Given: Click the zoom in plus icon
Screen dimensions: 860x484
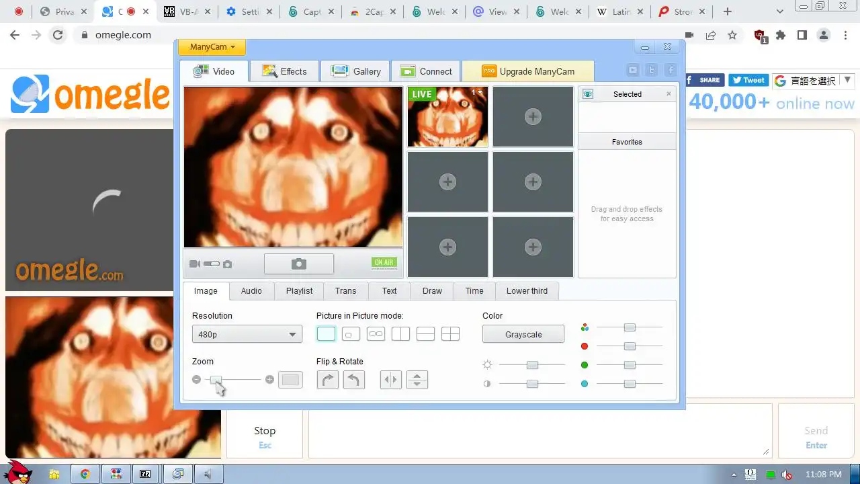Looking at the screenshot, I should pos(269,380).
